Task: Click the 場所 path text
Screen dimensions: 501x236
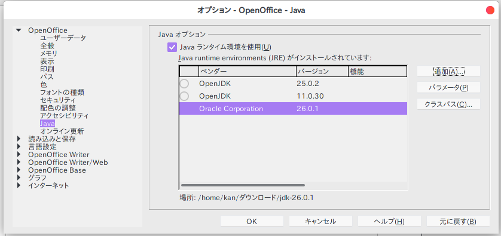Action: 247,198
